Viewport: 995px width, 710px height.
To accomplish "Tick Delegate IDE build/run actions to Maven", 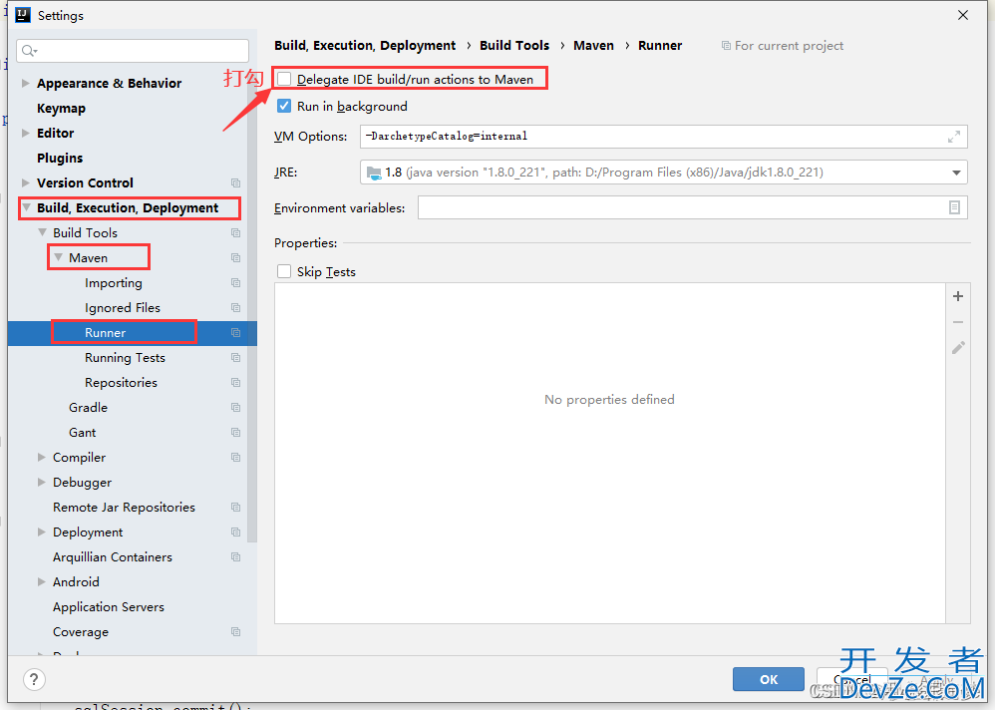I will click(x=284, y=80).
